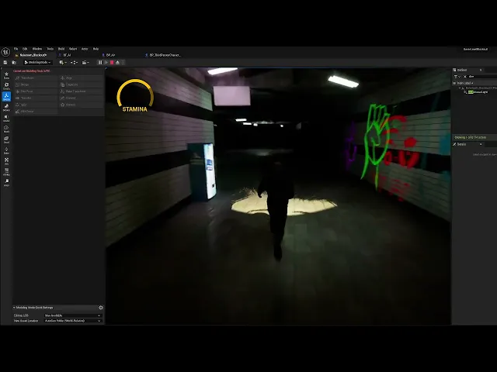The image size is (497, 372).
Task: Pause the play-in-editor simulation
Action: (x=100, y=63)
